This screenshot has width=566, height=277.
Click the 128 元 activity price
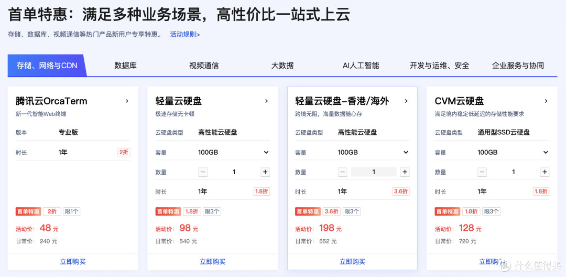pyautogui.click(x=470, y=228)
